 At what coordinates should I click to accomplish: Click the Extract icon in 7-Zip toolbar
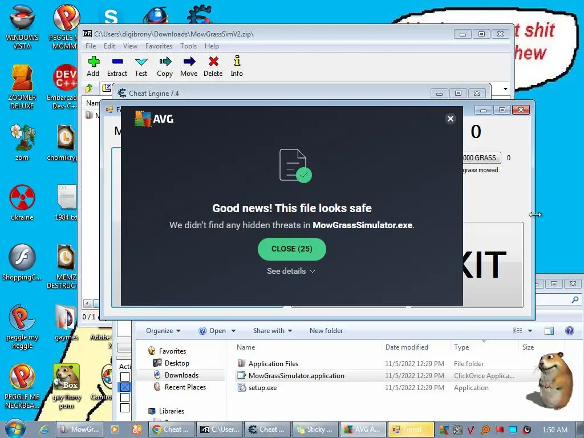(x=117, y=62)
